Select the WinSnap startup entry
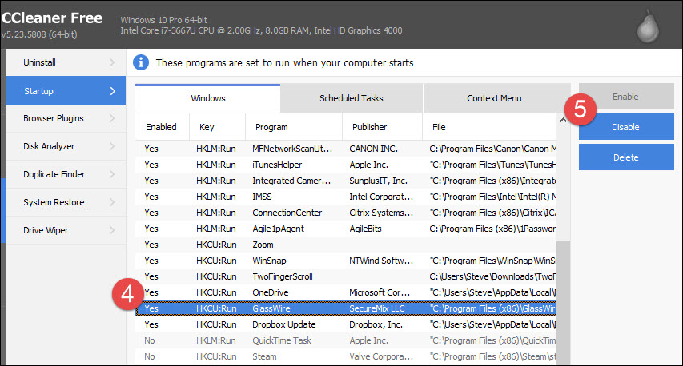683x366 pixels. point(346,261)
